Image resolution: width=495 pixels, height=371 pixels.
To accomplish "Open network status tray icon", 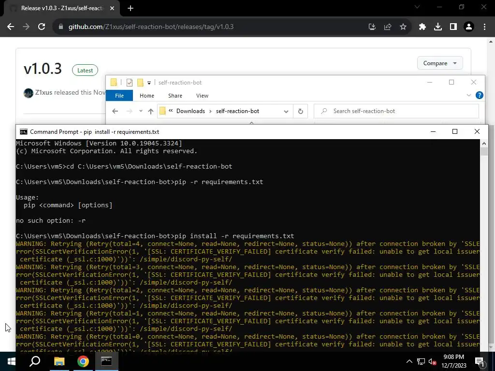I will point(421,361).
